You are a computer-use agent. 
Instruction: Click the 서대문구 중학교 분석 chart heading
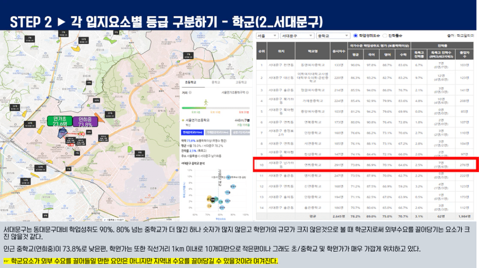coord(193,163)
